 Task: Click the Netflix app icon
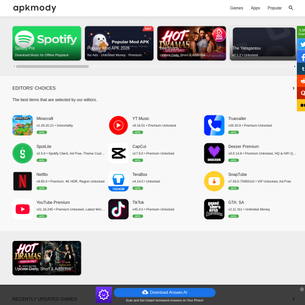22,181
